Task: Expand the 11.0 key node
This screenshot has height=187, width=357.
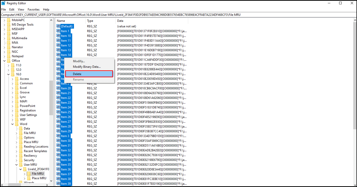Action: click(8, 65)
